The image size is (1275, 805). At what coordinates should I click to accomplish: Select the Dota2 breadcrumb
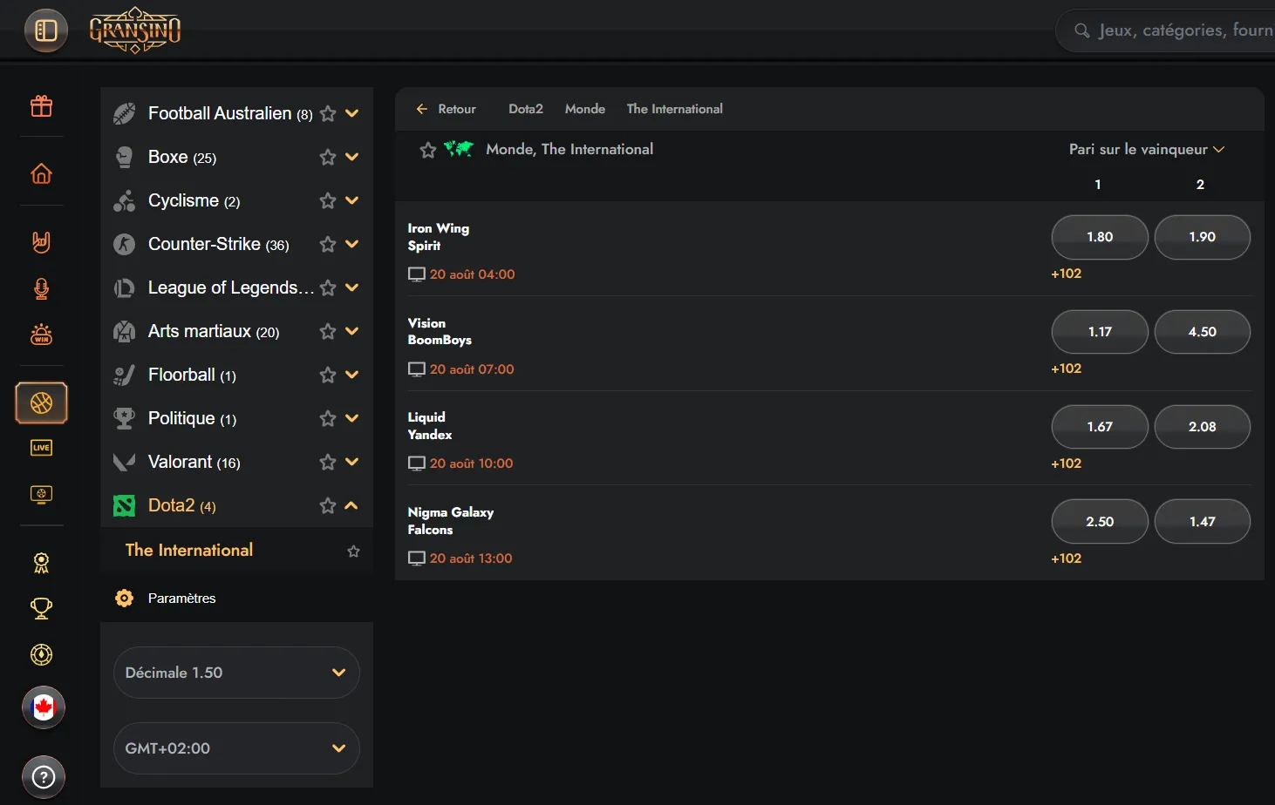point(526,109)
